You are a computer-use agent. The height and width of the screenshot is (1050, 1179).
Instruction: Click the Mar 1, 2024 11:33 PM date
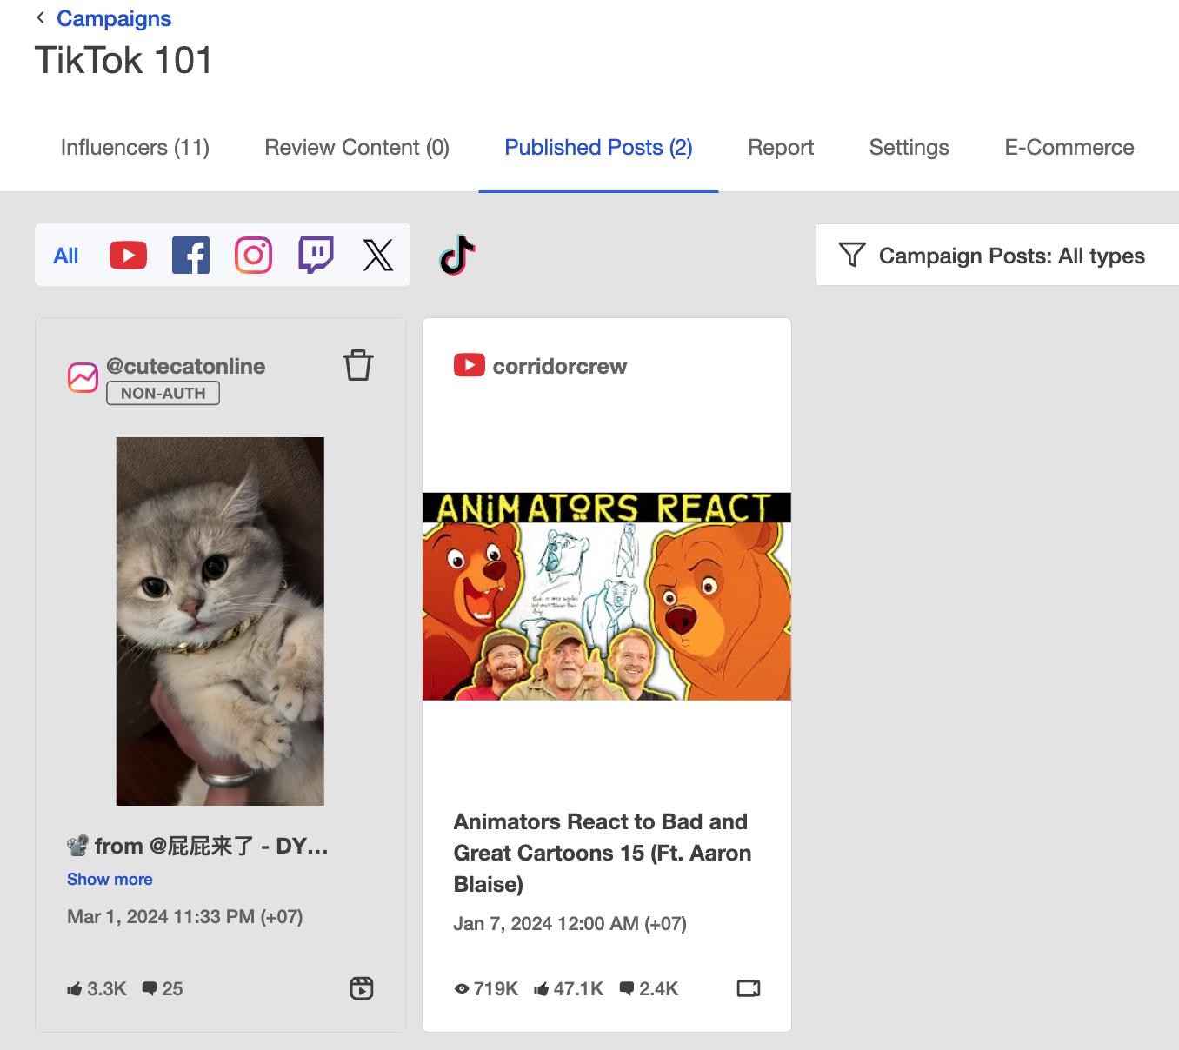[185, 917]
